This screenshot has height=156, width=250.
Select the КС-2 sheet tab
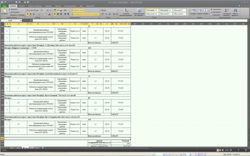[x=25, y=148]
